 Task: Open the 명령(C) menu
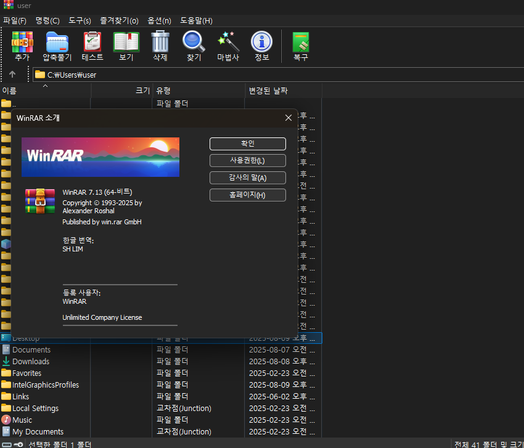coord(47,21)
